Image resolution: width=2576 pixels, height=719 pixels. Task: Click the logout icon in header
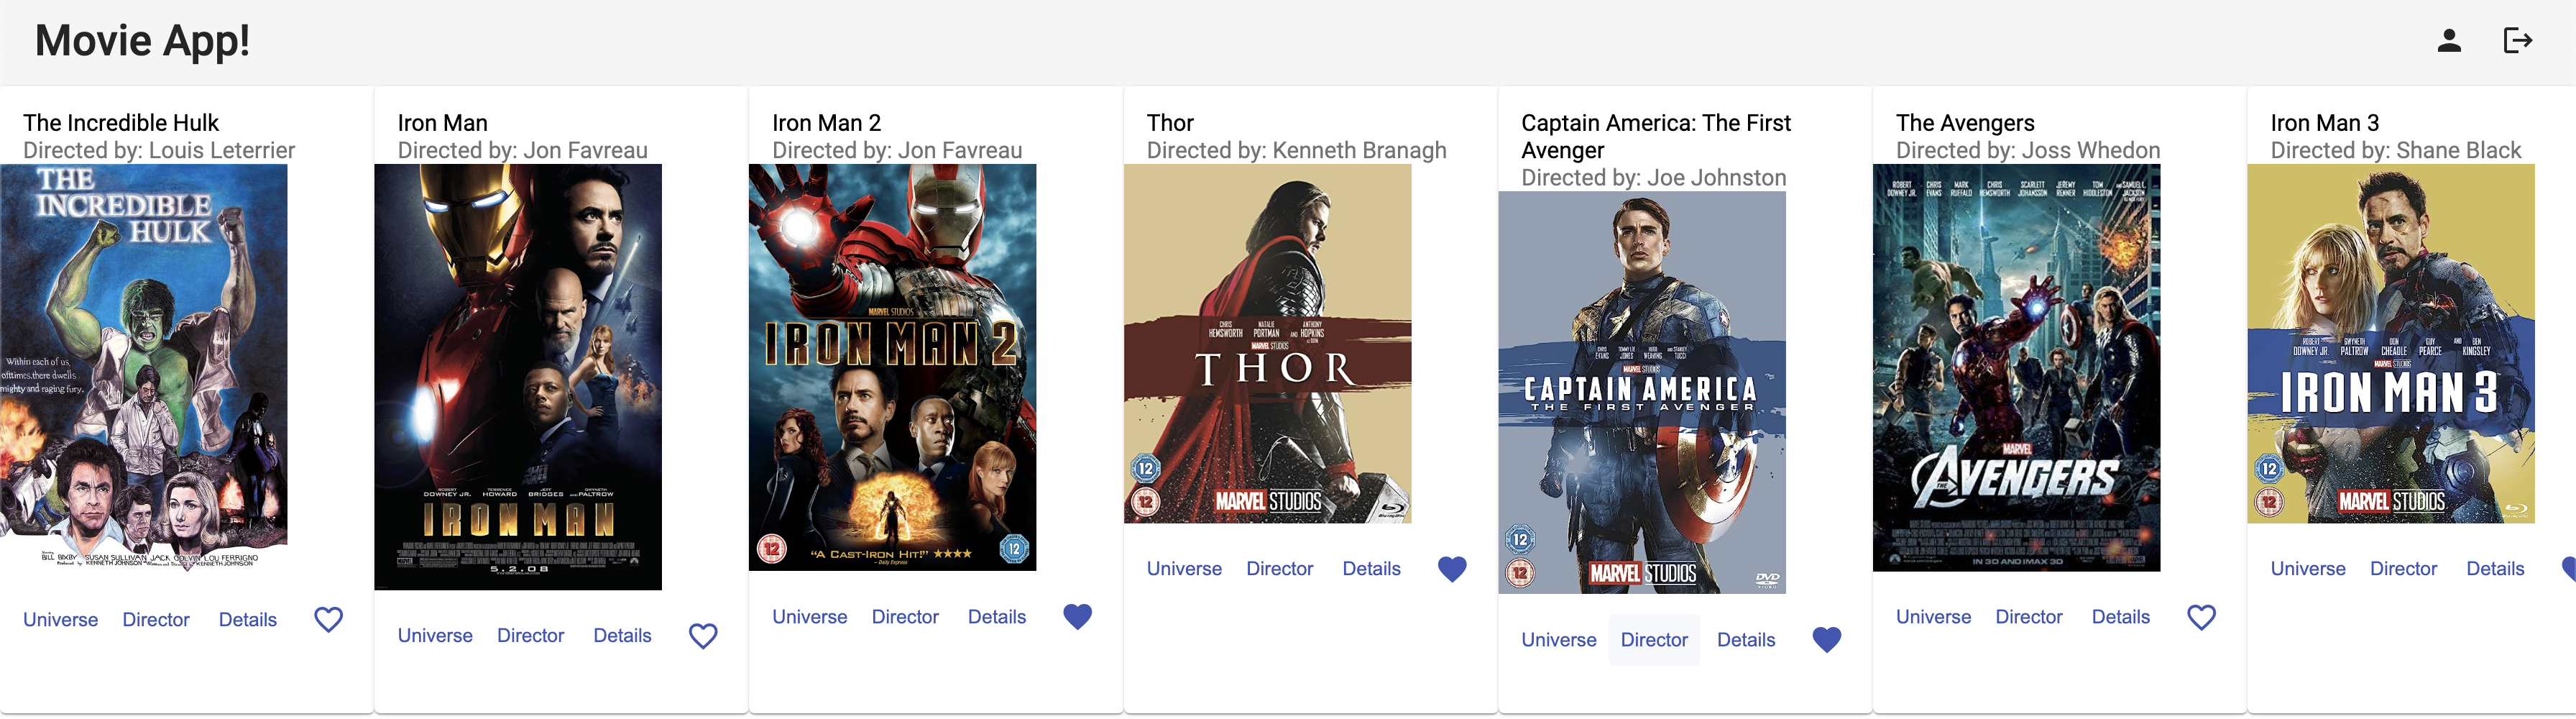coord(2516,41)
